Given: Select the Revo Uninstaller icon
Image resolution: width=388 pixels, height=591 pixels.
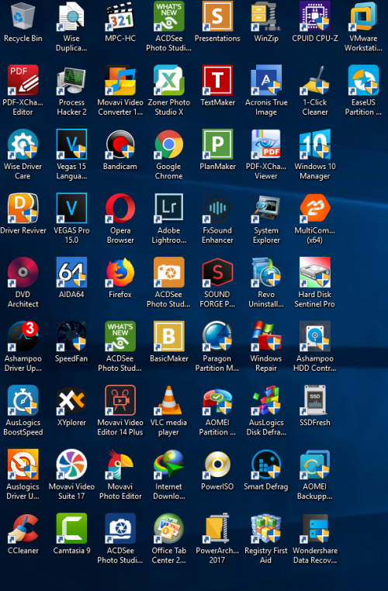Looking at the screenshot, I should coord(266,272).
